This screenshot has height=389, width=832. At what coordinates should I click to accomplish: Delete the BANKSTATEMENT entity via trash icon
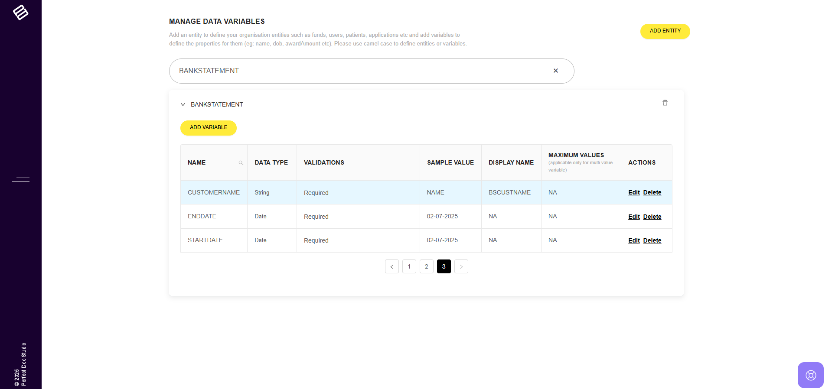pos(665,103)
